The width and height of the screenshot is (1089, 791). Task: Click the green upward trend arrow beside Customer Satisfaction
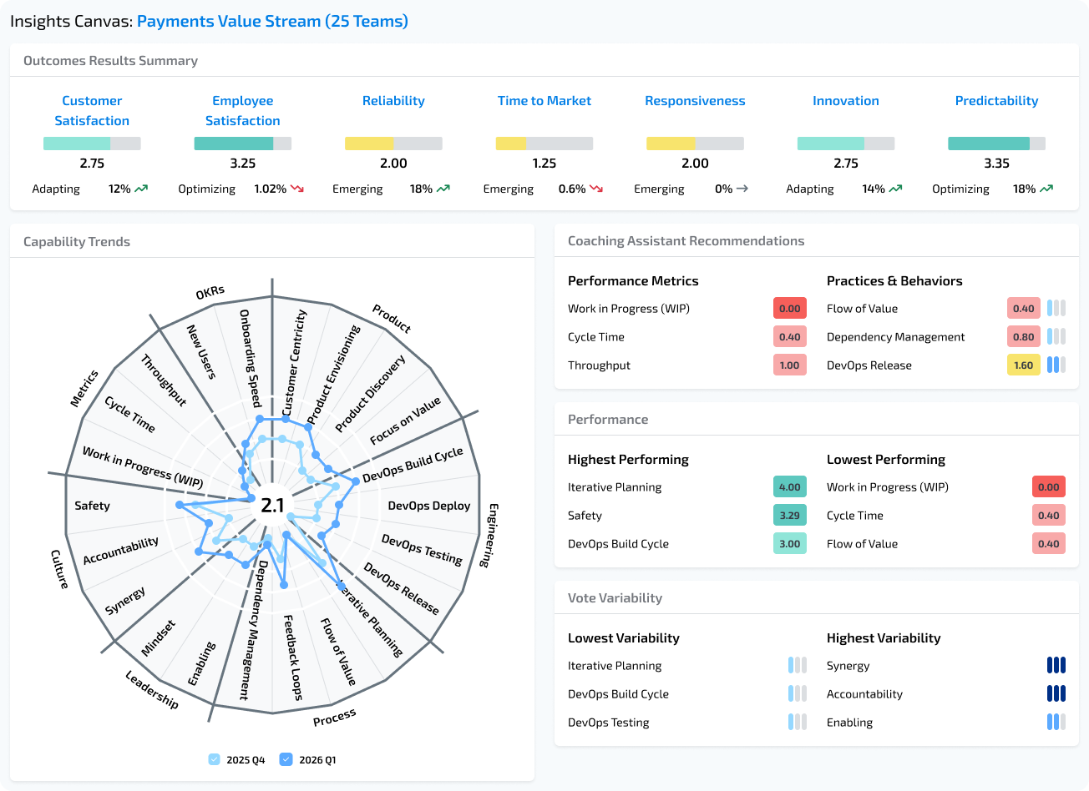pyautogui.click(x=140, y=189)
